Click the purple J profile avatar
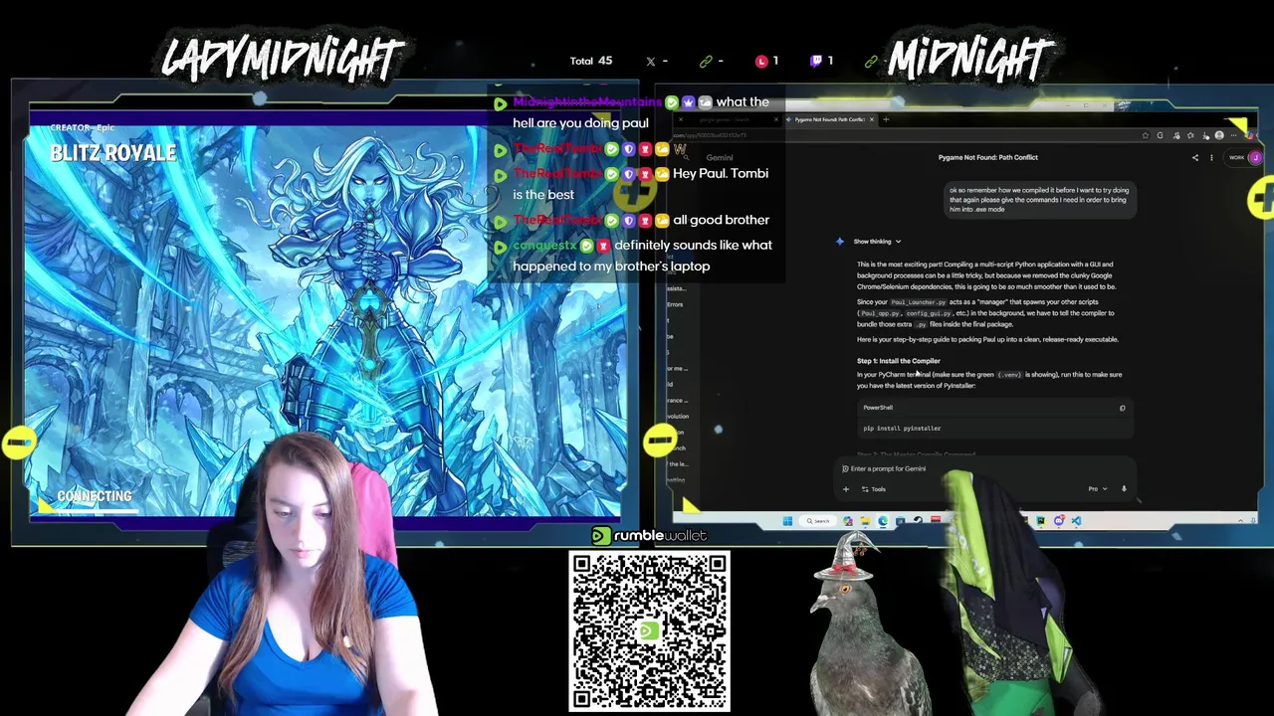Image resolution: width=1274 pixels, height=716 pixels. (1256, 157)
